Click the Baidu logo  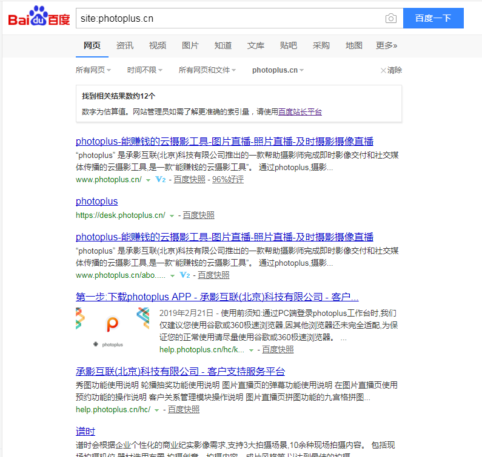(x=39, y=16)
